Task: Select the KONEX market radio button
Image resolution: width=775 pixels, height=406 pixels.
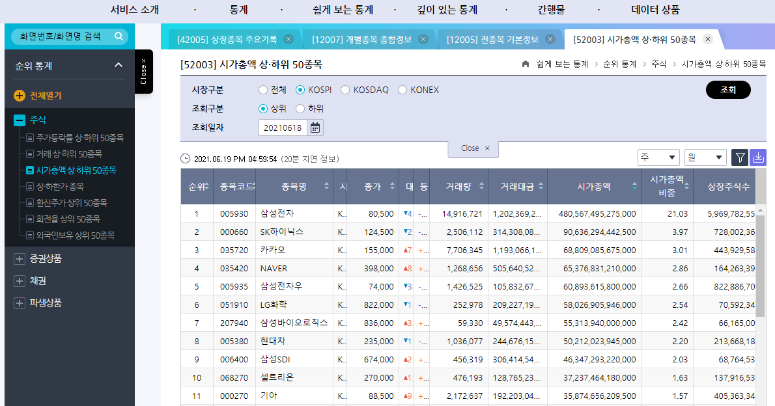Action: 402,90
